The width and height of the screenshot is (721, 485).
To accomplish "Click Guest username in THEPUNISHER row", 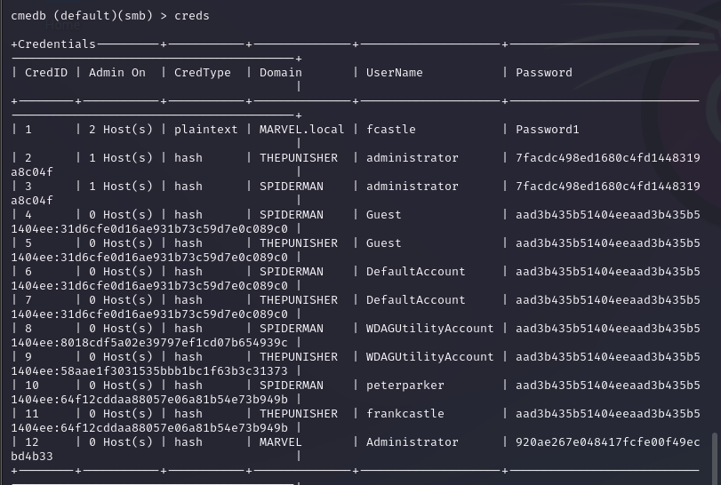I will pyautogui.click(x=383, y=243).
